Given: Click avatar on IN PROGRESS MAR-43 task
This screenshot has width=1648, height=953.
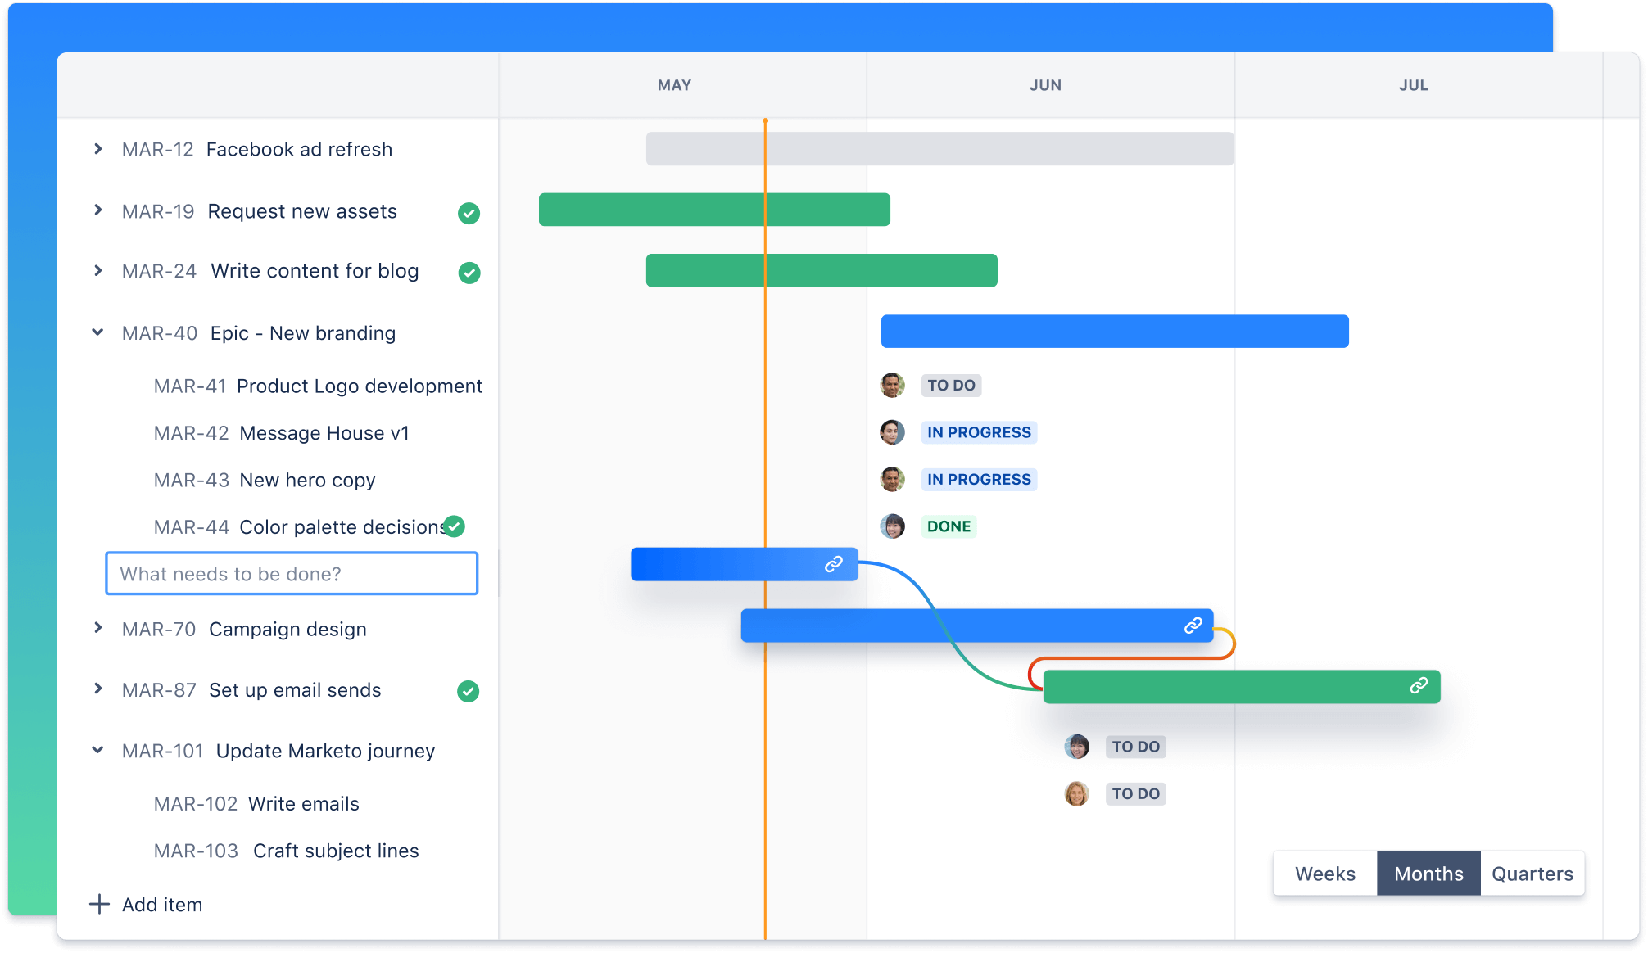Looking at the screenshot, I should pos(894,477).
